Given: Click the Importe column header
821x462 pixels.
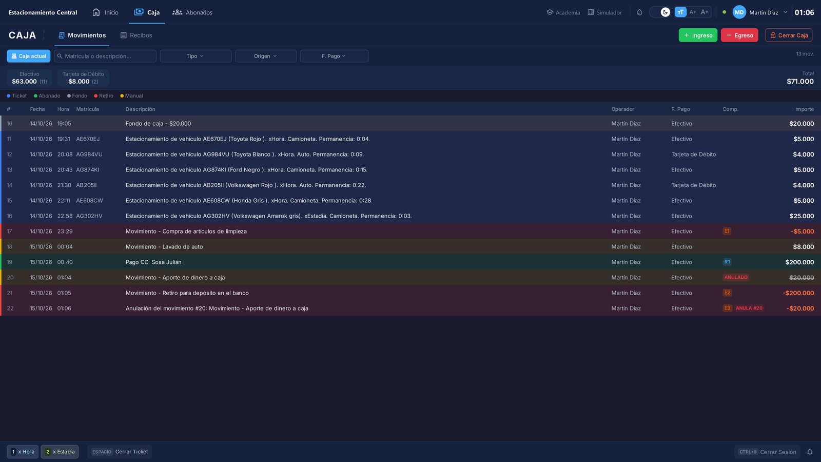Looking at the screenshot, I should [804, 109].
